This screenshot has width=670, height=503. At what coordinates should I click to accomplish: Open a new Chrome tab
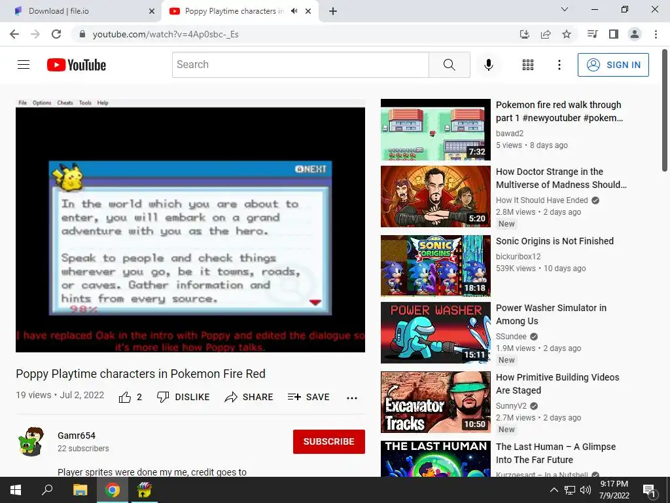pos(333,11)
